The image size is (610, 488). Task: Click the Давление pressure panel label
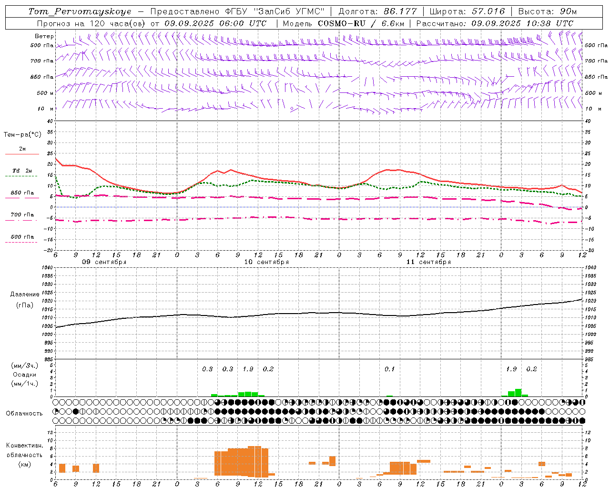(x=25, y=295)
